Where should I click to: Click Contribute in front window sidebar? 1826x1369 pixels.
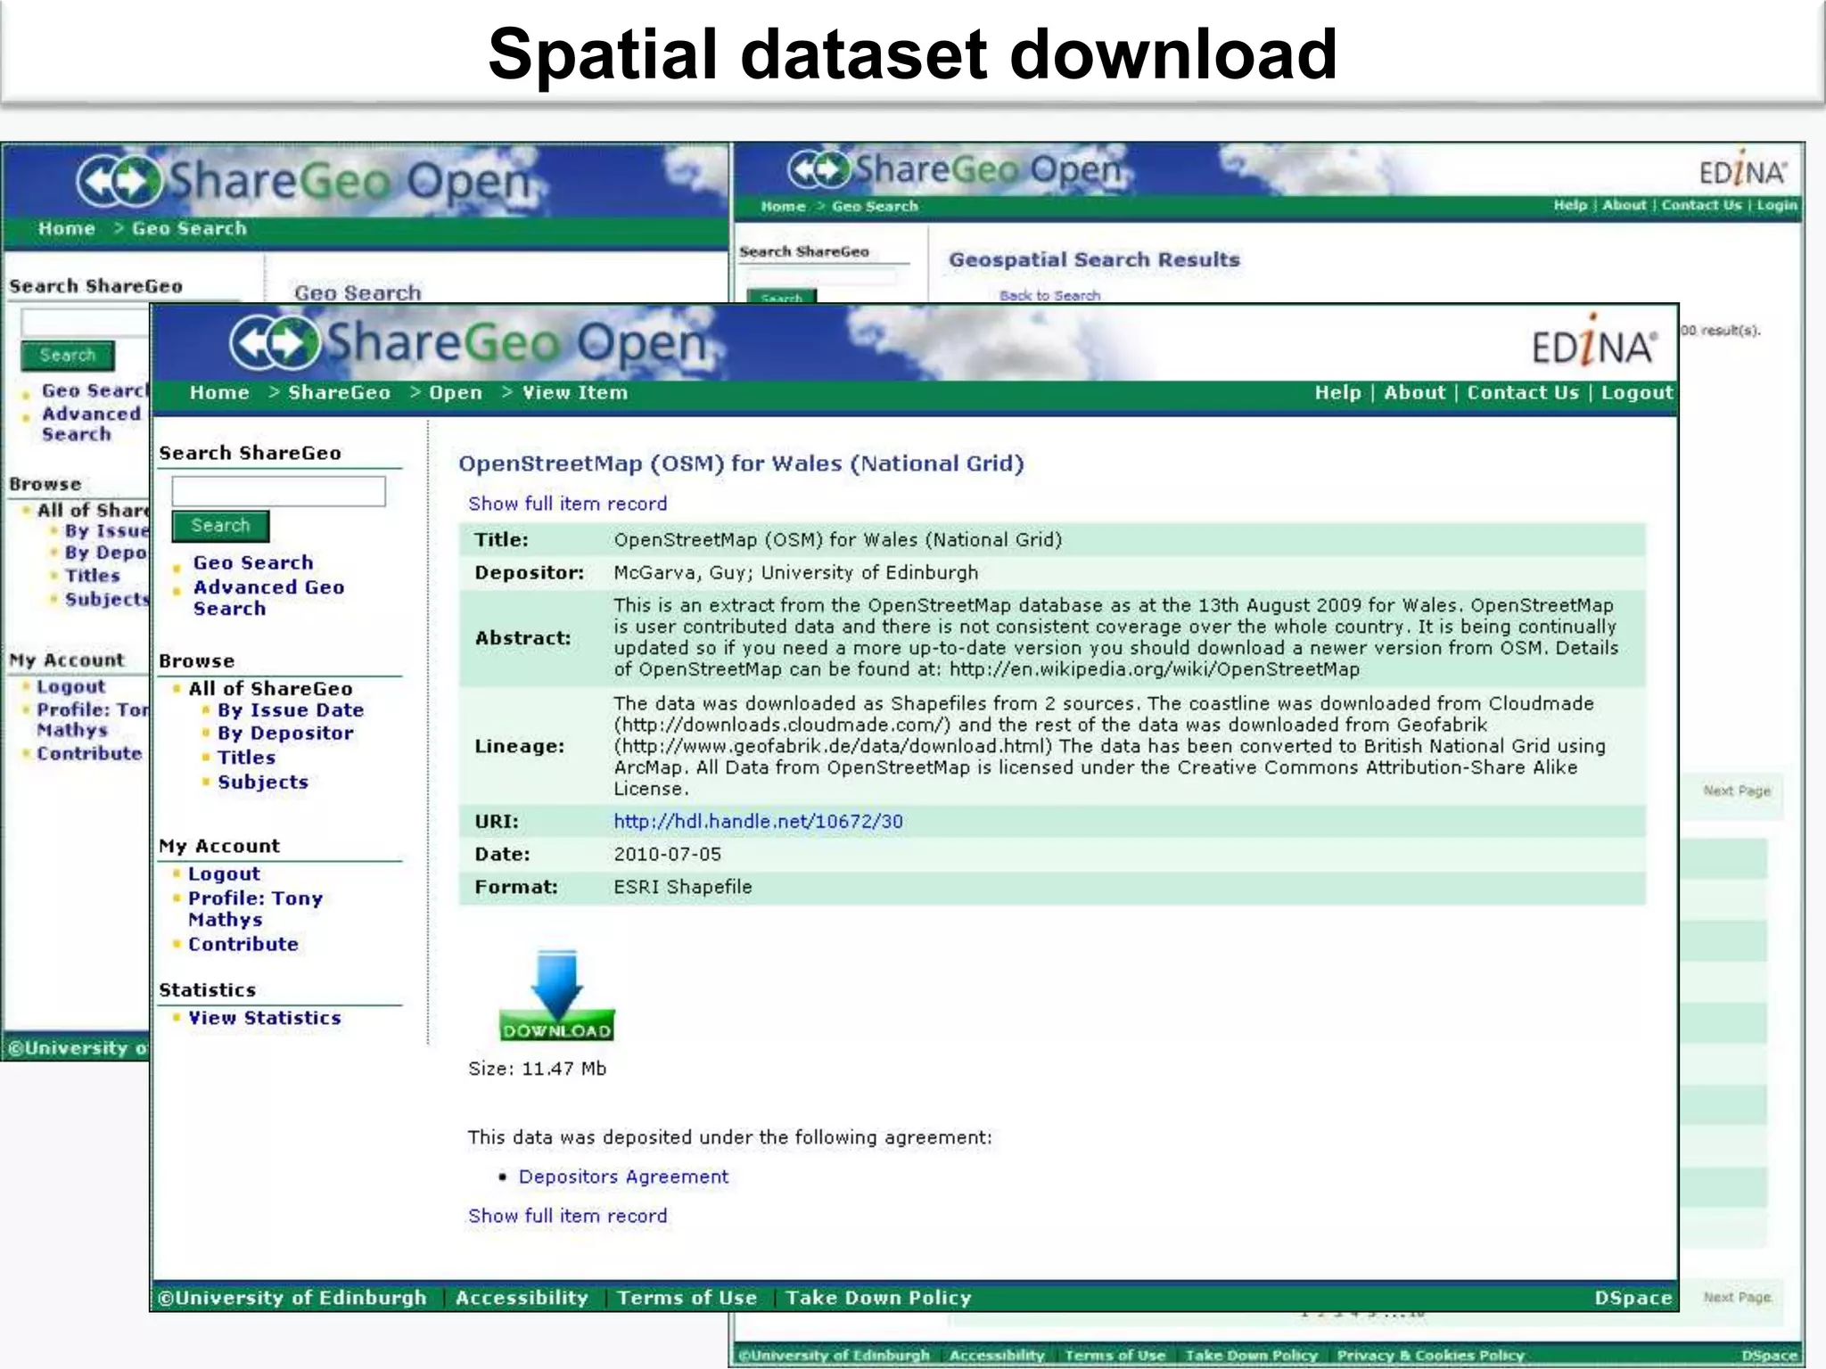point(243,945)
